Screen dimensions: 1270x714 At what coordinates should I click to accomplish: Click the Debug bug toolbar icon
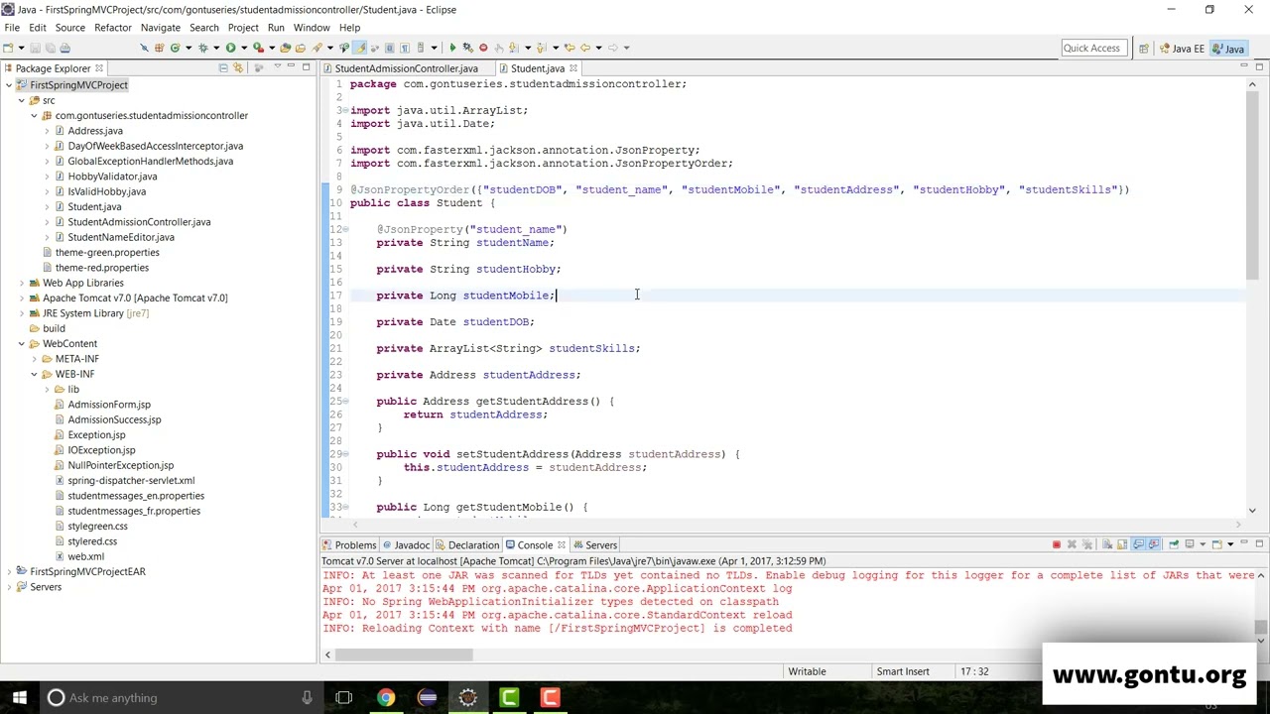coord(202,48)
